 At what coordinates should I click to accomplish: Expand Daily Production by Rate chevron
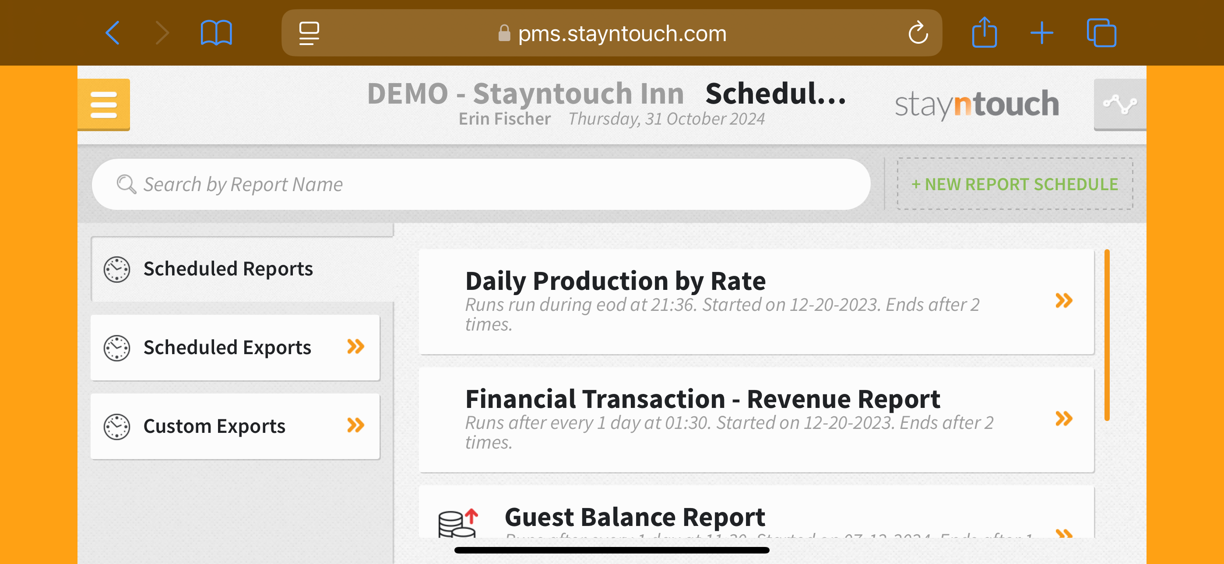coord(1063,300)
